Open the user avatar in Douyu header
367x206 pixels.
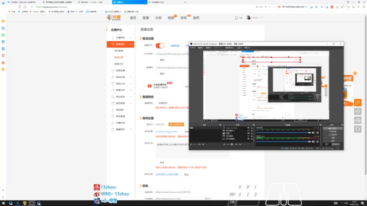(x=248, y=18)
